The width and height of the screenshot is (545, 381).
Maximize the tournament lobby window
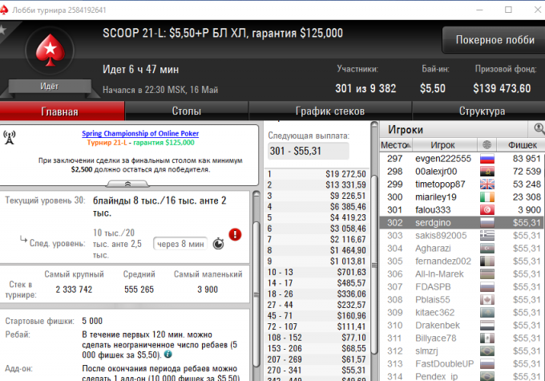[x=508, y=10]
